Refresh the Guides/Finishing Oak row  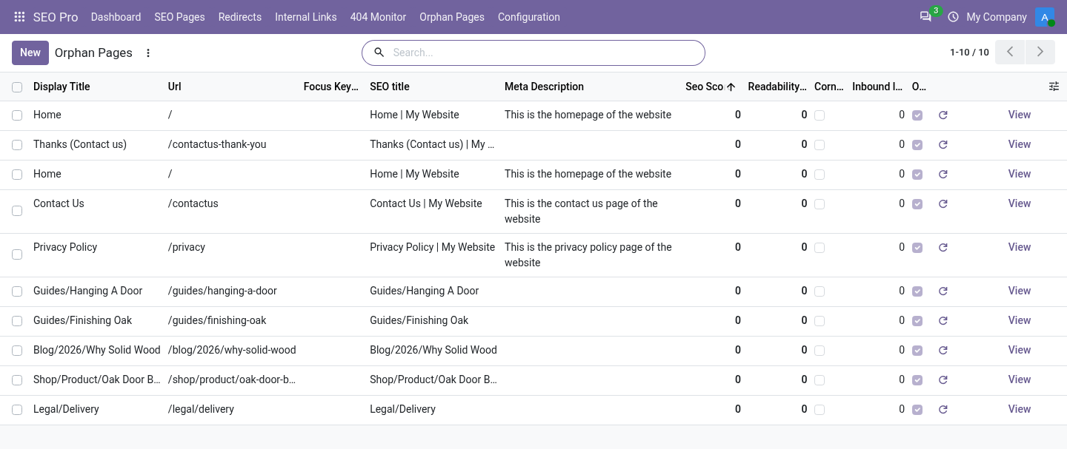[943, 321]
